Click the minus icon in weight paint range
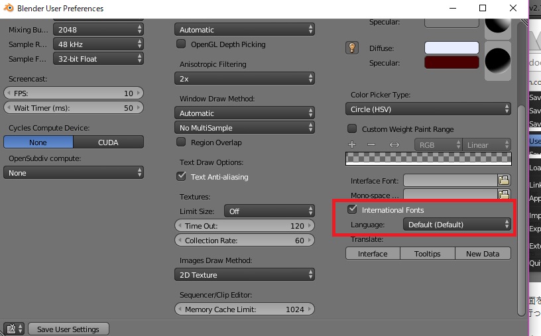Screen dimensions: 541x336 click(371, 144)
